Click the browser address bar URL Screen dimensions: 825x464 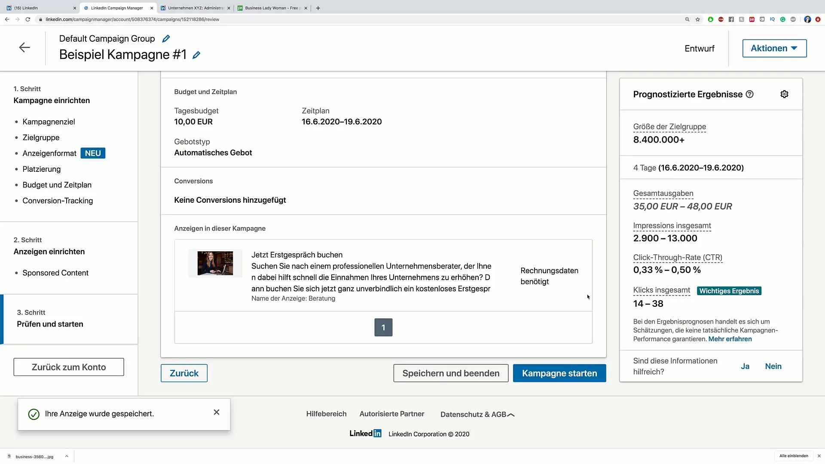132,19
